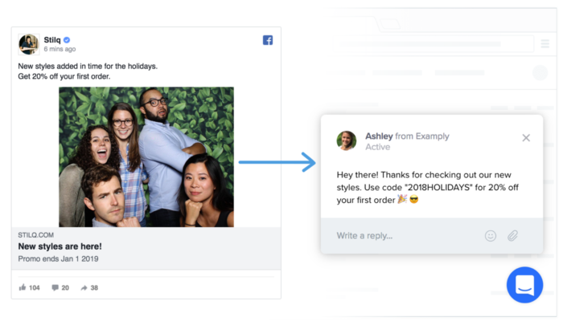Click the Active status text
Screen dimensions: 563x321
point(378,147)
